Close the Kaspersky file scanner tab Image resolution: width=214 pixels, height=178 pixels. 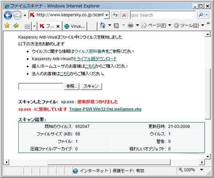[x=58, y=26]
